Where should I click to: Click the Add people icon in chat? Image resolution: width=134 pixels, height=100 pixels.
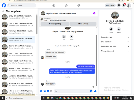tap(64, 37)
